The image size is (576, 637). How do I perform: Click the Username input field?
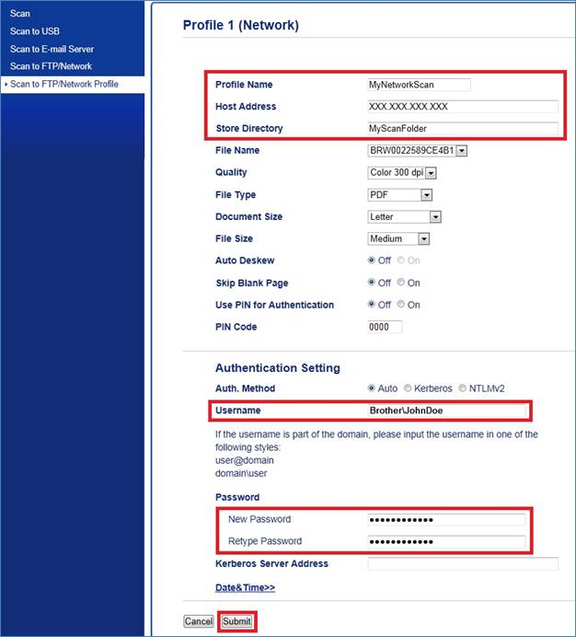coord(447,411)
